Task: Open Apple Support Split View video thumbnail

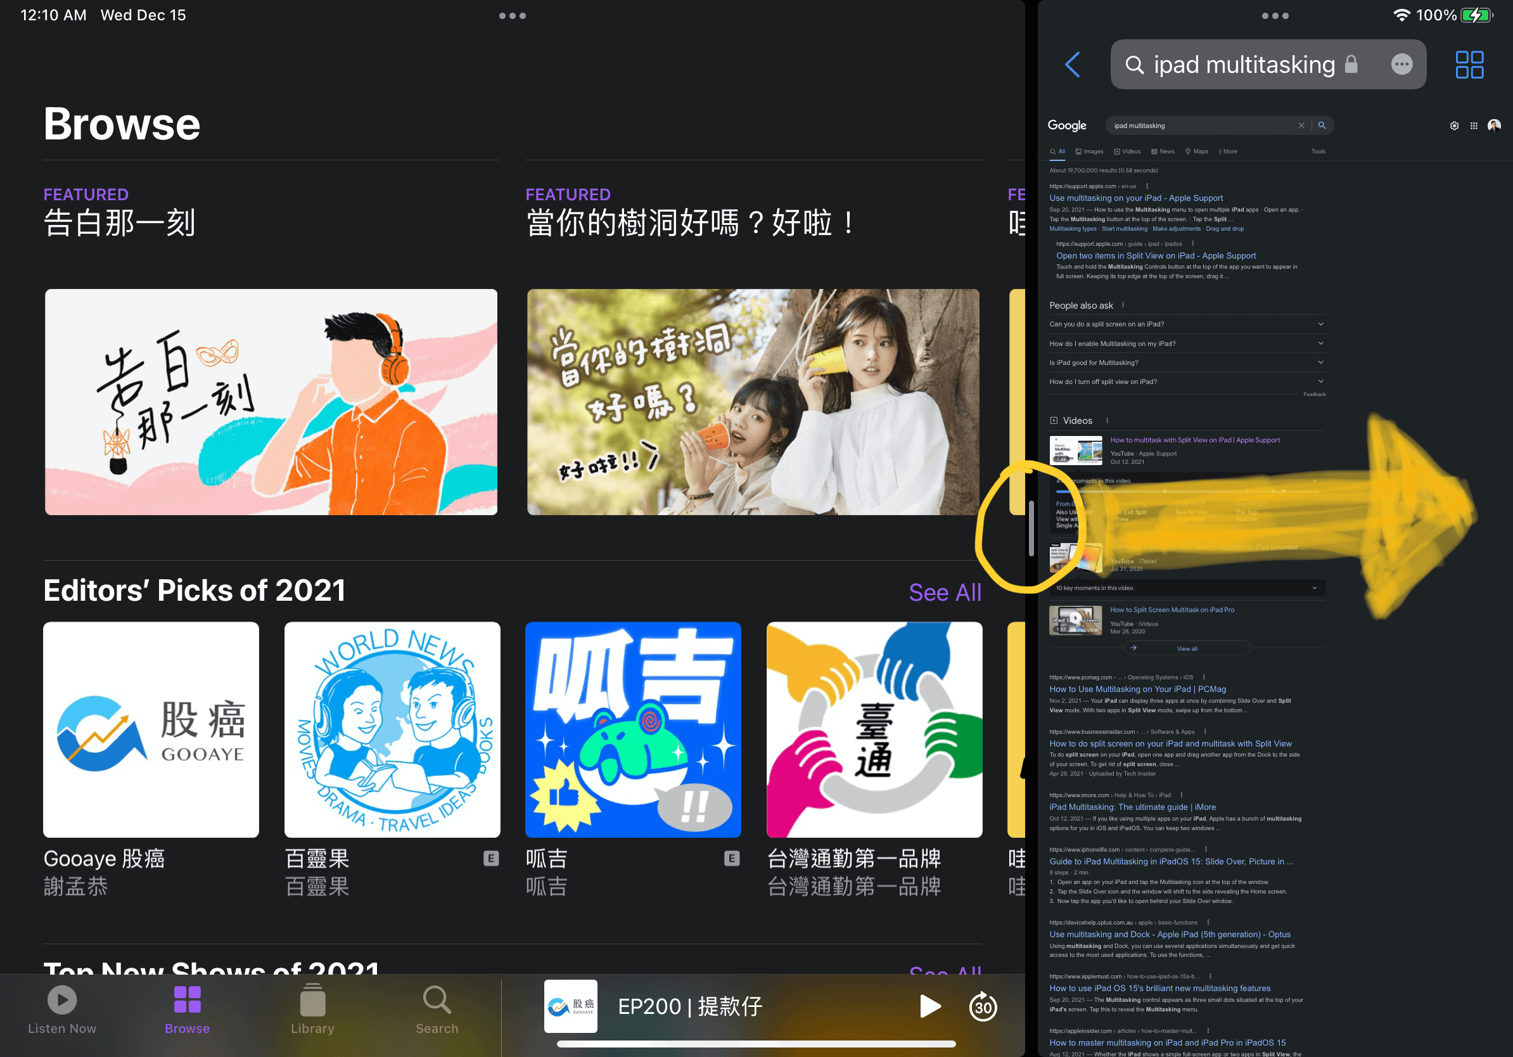Action: tap(1075, 450)
